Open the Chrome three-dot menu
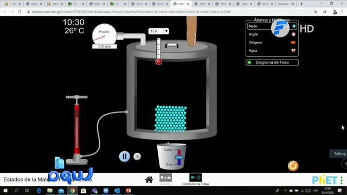 click(x=342, y=12)
